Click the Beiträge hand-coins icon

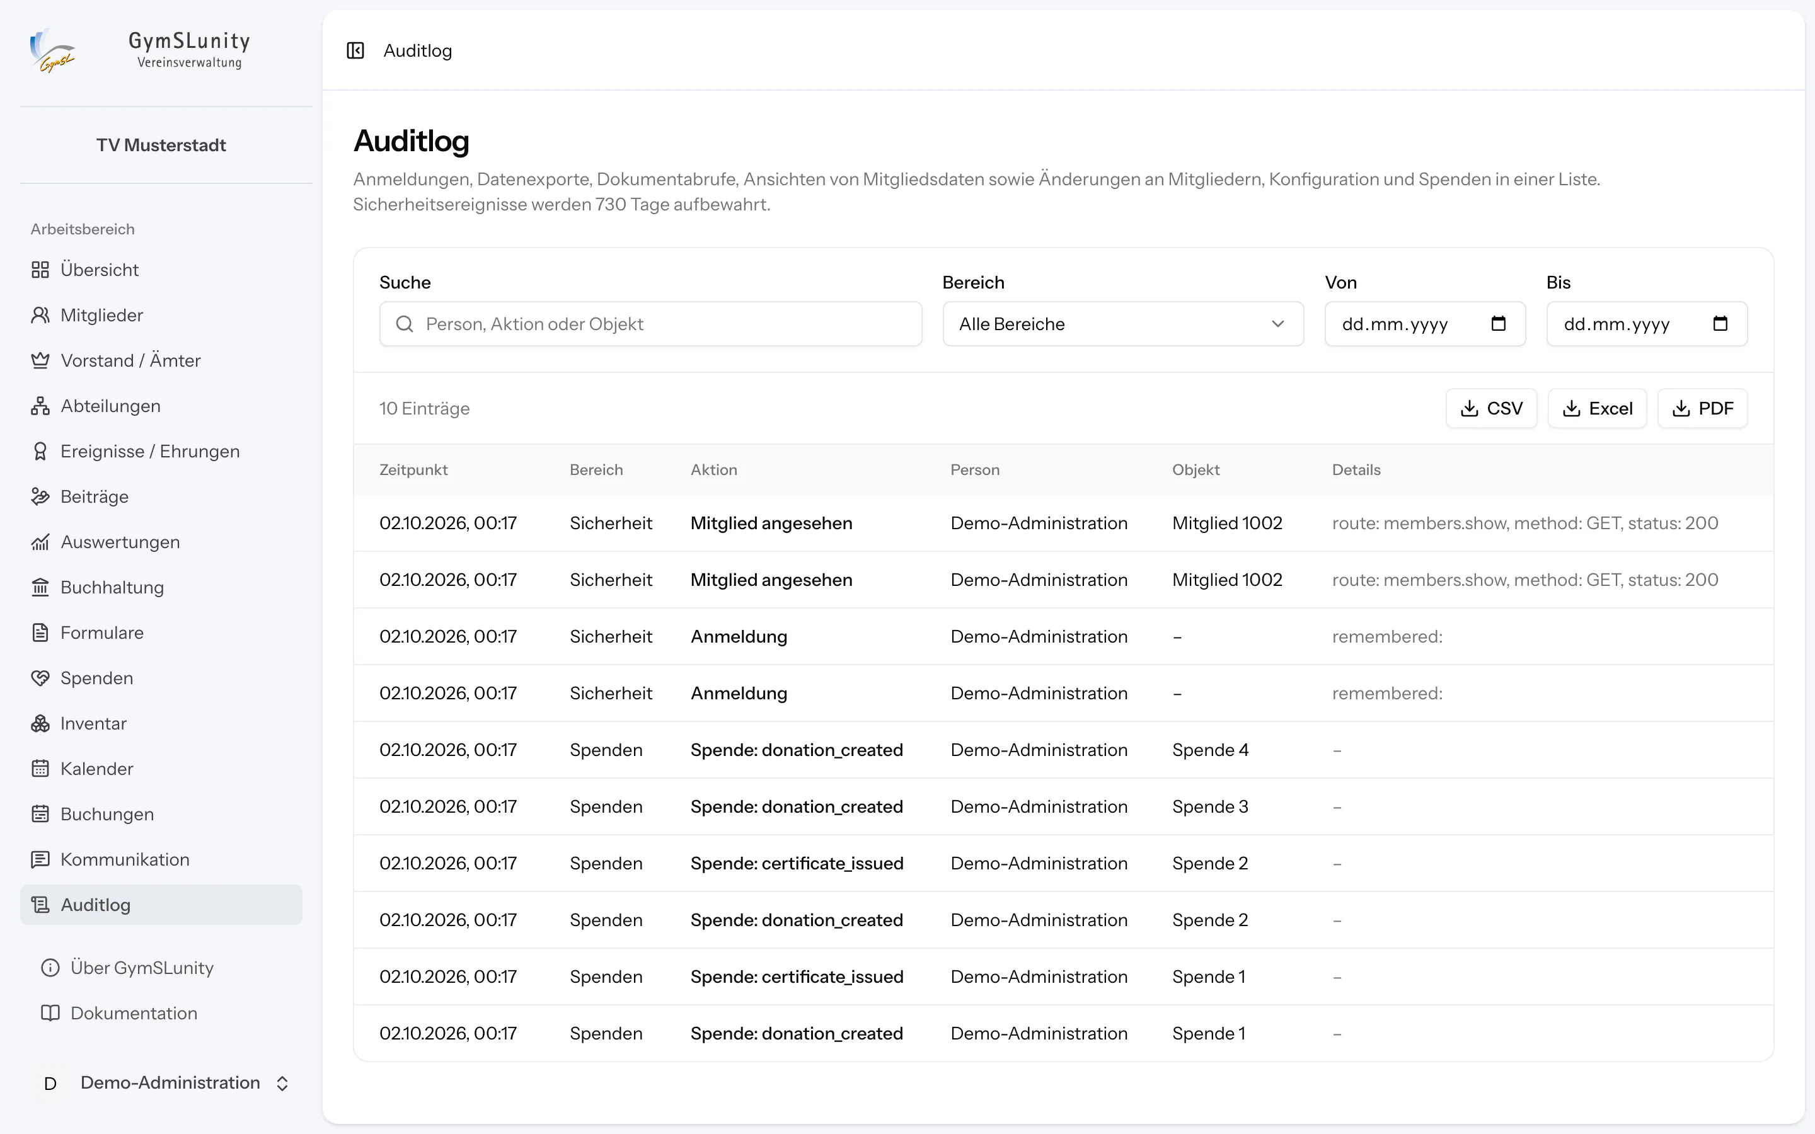(x=40, y=496)
